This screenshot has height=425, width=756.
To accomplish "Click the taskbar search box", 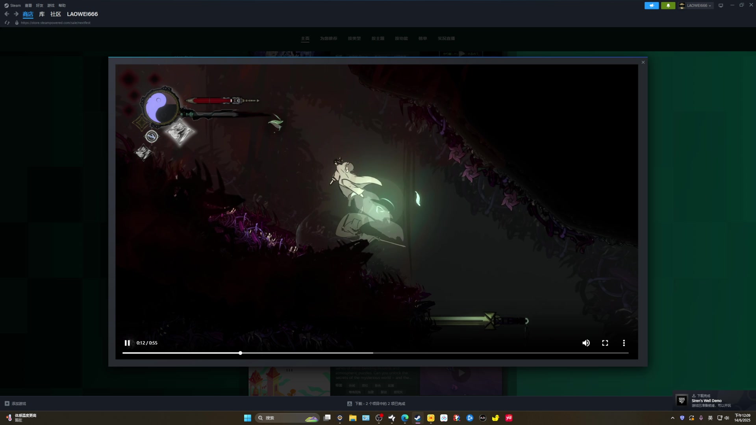I will 287,418.
